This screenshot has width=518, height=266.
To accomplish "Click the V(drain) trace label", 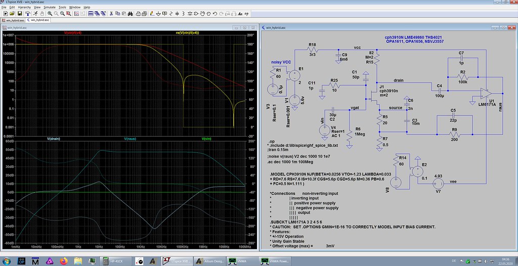I will (54, 139).
